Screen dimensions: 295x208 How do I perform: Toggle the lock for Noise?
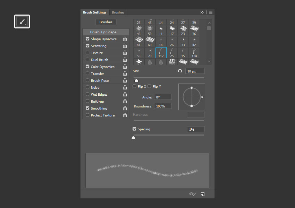(x=125, y=88)
